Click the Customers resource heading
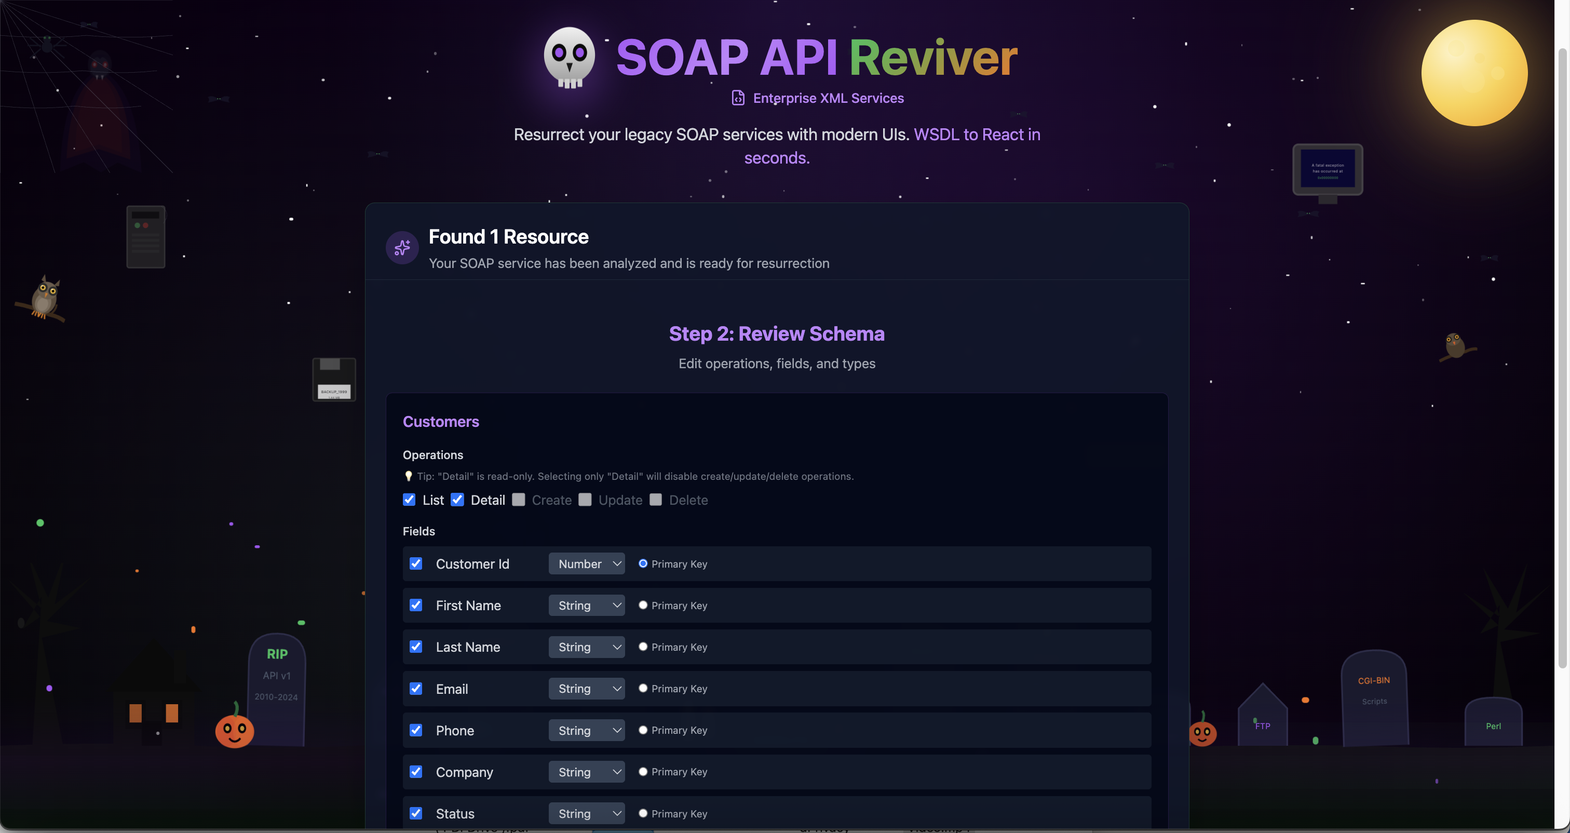The height and width of the screenshot is (833, 1570). [441, 421]
